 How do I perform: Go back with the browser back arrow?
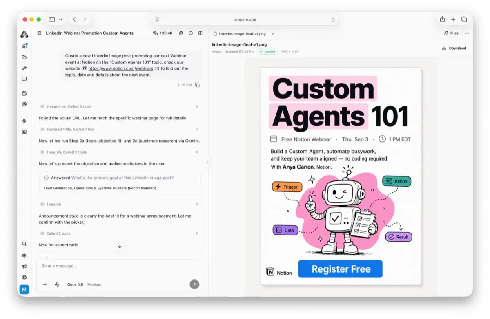(x=74, y=20)
